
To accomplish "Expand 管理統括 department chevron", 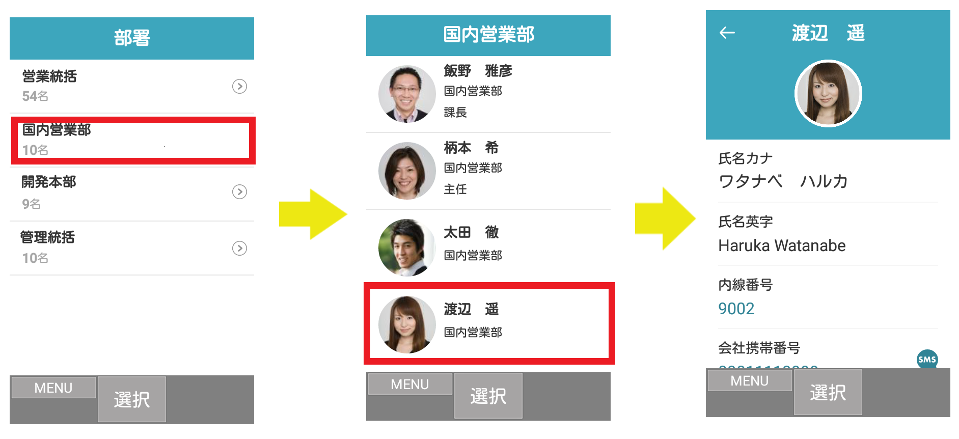I will coord(239,248).
